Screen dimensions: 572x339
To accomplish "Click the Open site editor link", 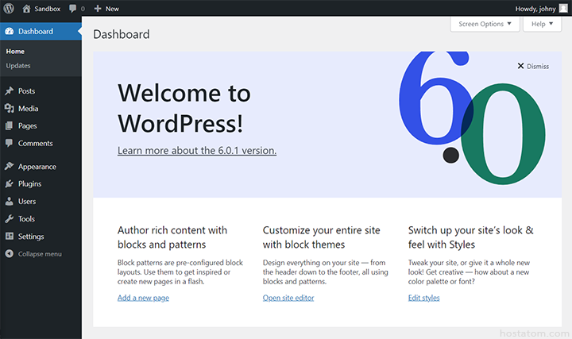I will (x=288, y=298).
